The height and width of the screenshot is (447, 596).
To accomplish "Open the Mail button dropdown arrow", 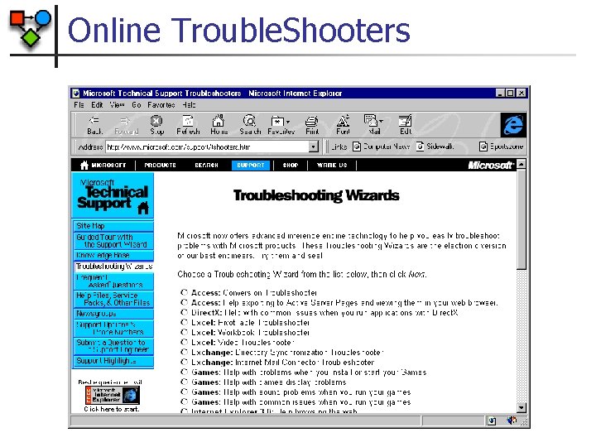I will [x=381, y=121].
